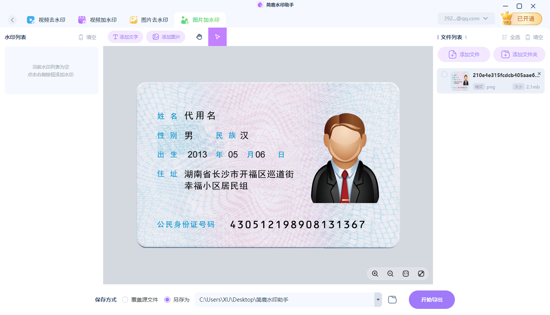Click the 添加文件夹 button
Image resolution: width=550 pixels, height=315 pixels.
pos(519,54)
